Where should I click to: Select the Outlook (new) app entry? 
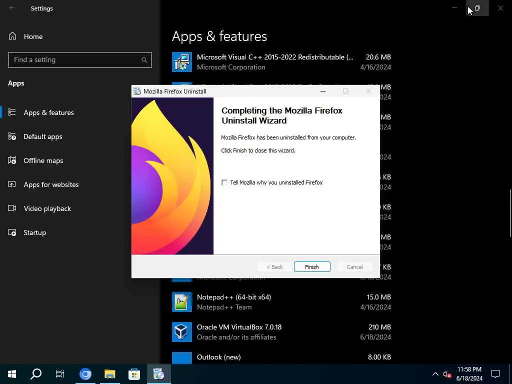tap(281, 357)
